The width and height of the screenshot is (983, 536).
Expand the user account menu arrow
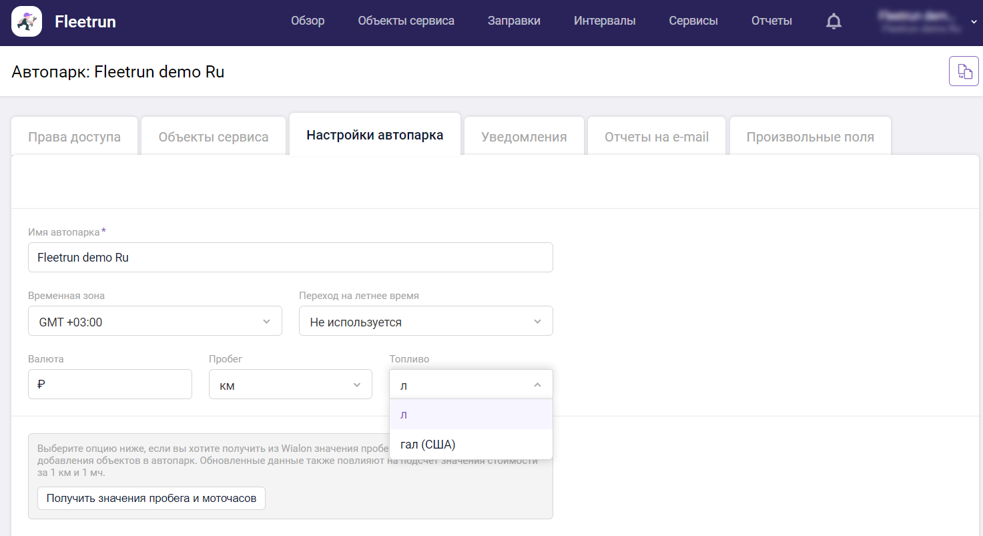point(973,22)
